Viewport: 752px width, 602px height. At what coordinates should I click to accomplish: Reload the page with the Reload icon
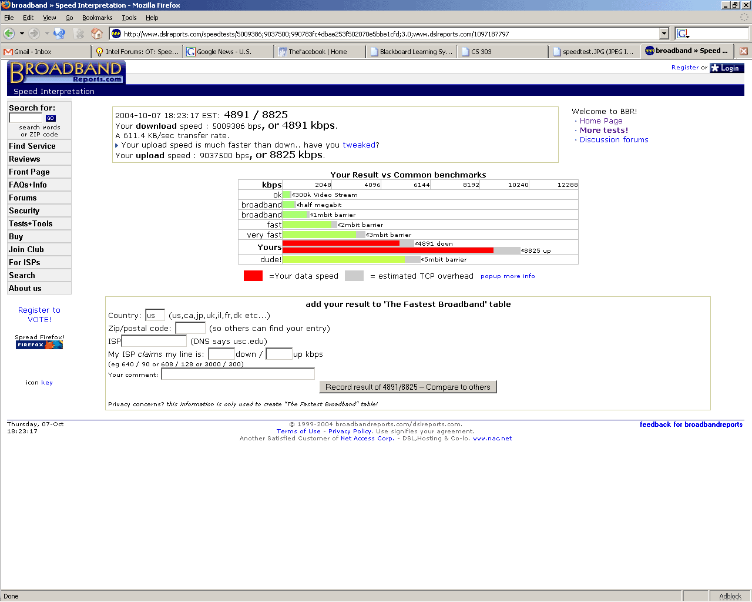[59, 34]
